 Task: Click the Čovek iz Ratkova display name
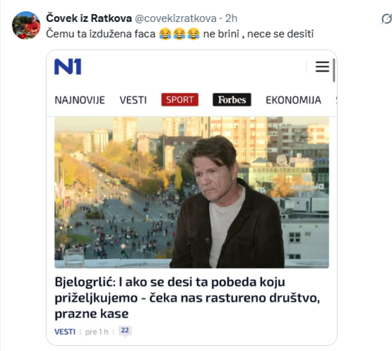click(89, 18)
